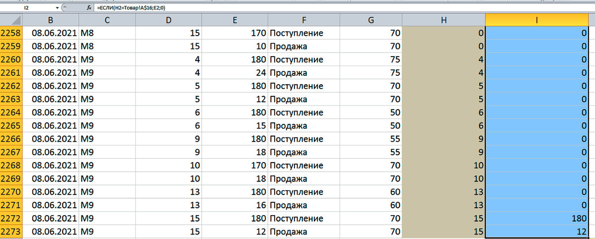
Task: Click value 170 in row 2268
Action: (x=258, y=166)
